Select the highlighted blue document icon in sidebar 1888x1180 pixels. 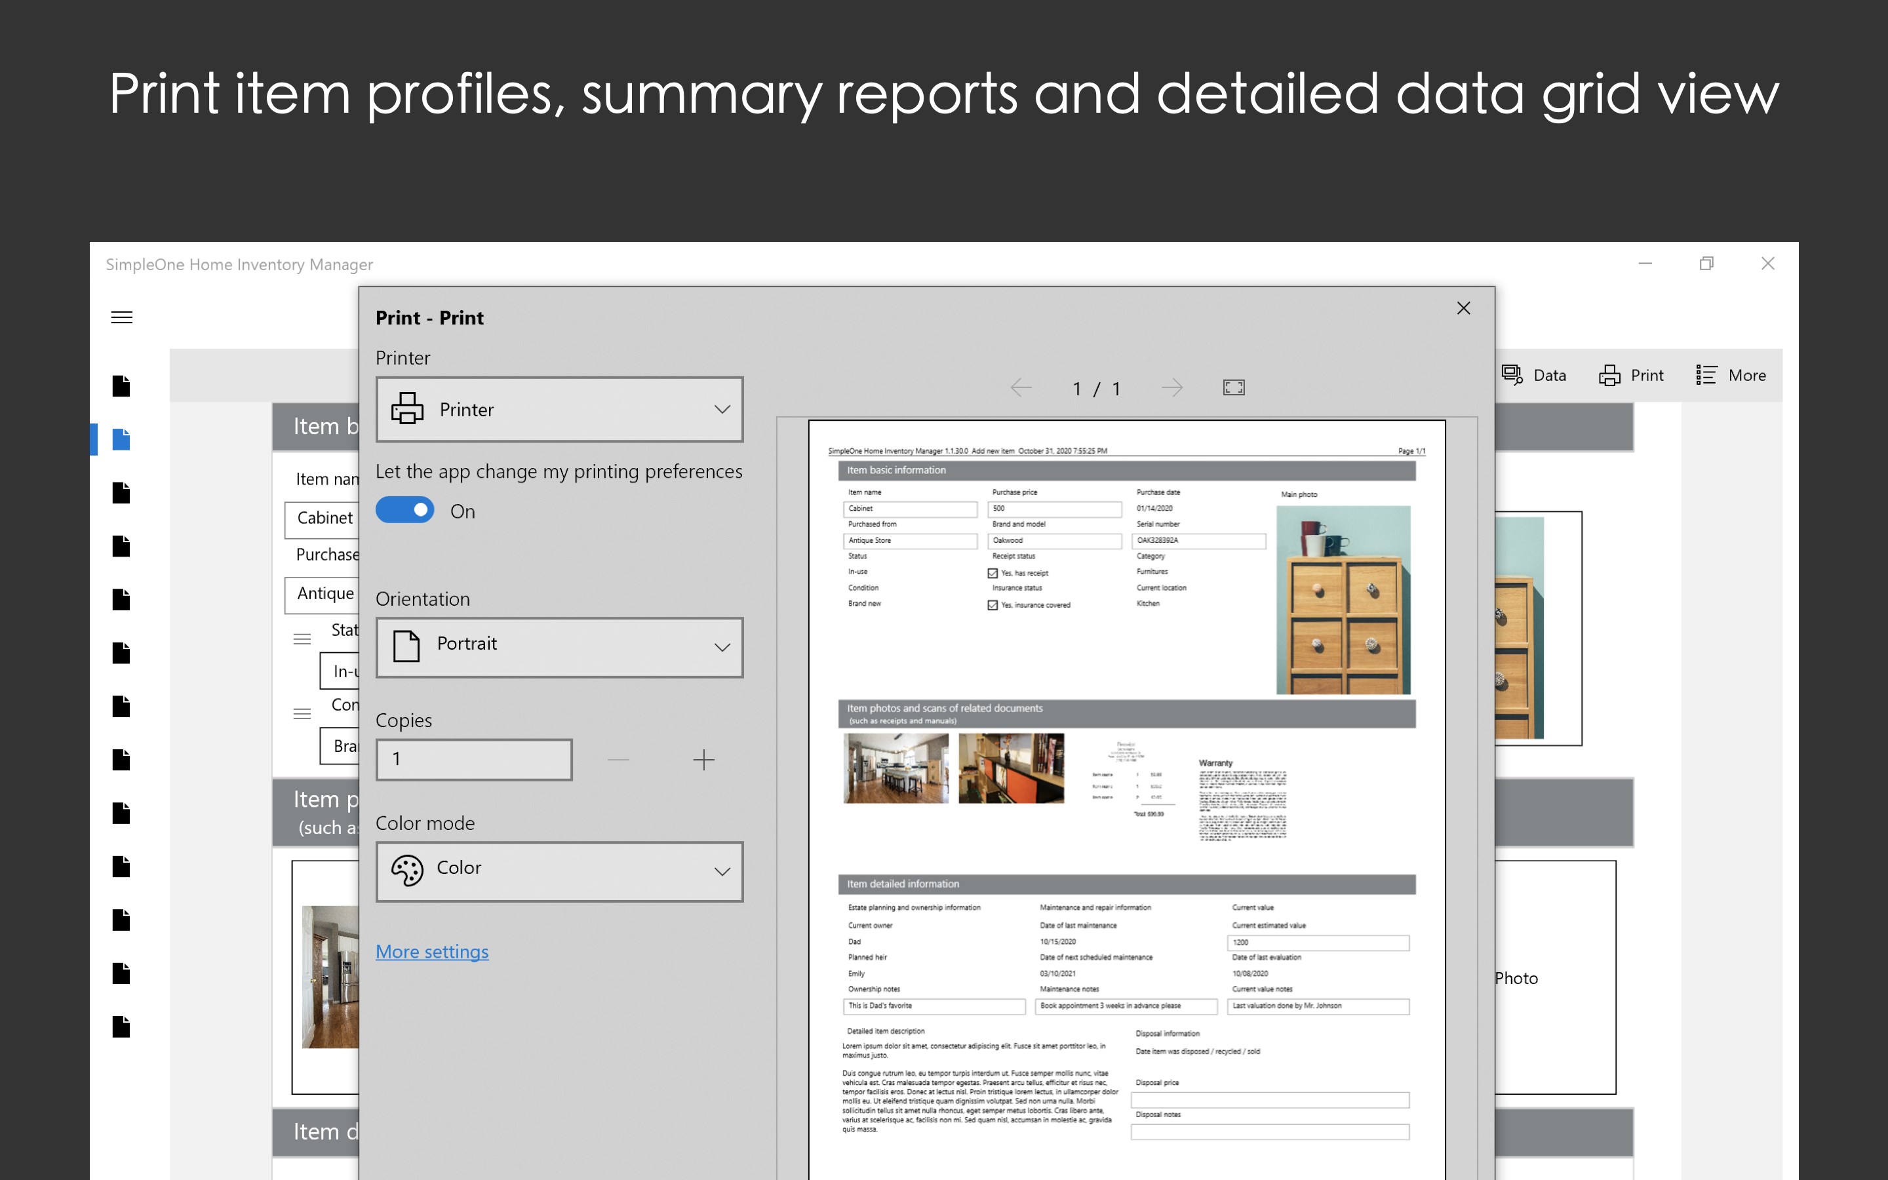click(x=121, y=439)
